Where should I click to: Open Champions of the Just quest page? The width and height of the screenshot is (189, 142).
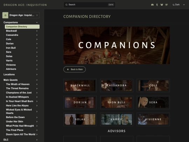click(22, 93)
